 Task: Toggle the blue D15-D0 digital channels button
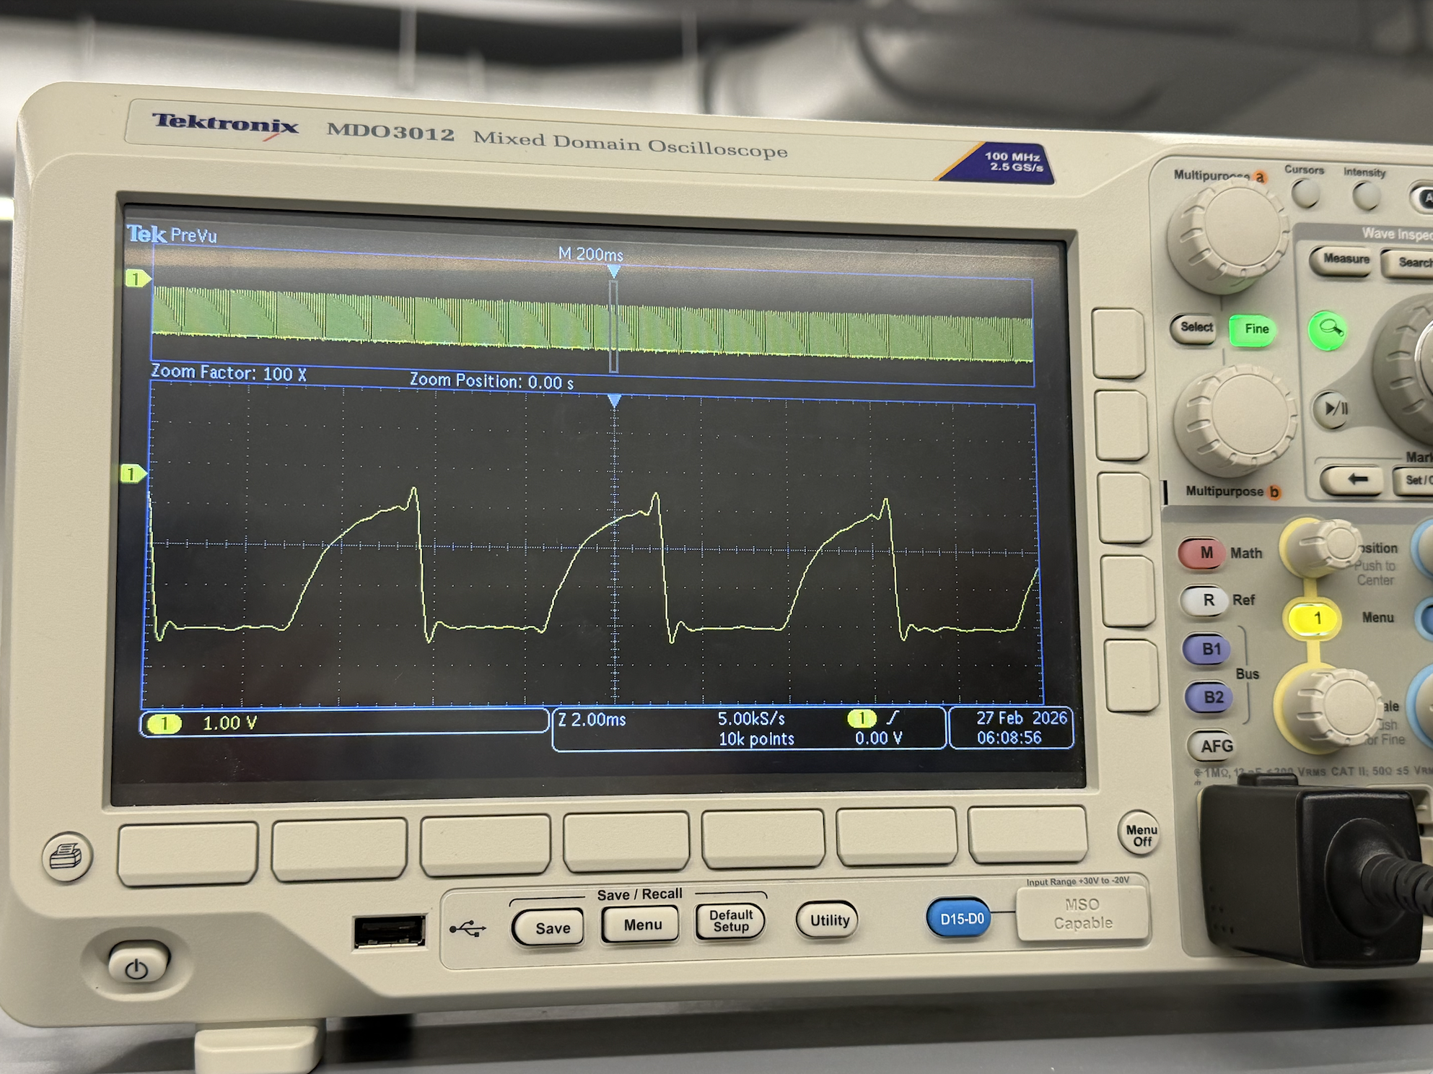961,918
